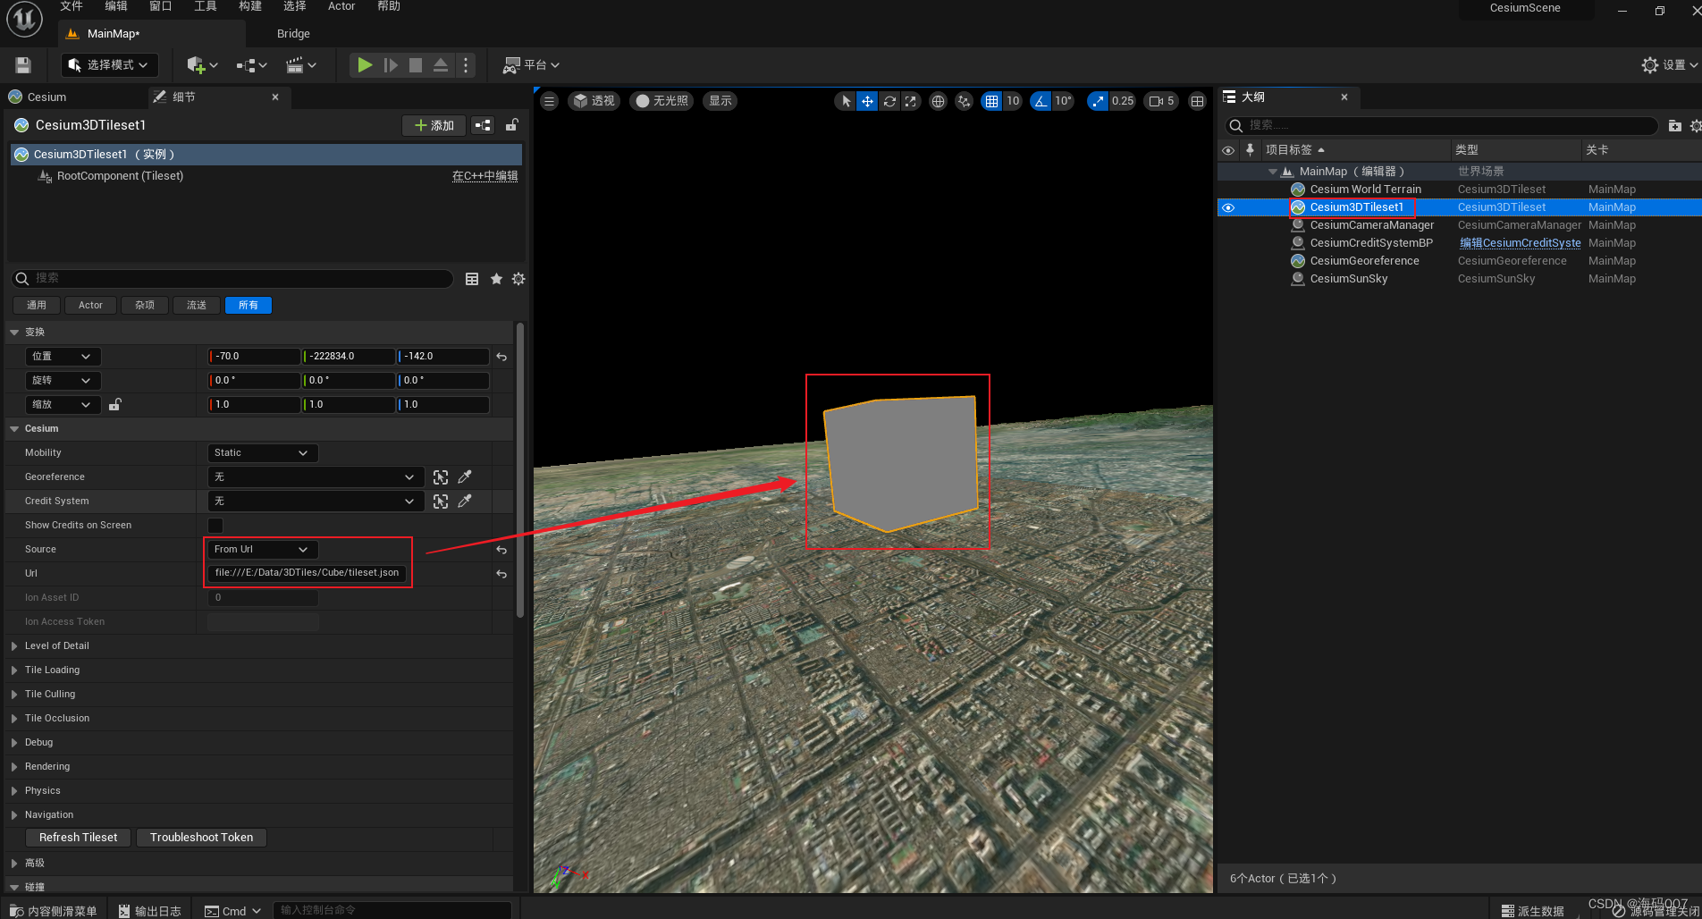Expand the Level of Detail section
1702x919 pixels.
[x=14, y=645]
